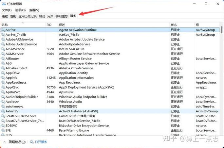This screenshot has height=148, width=224.
Task: Click the AJRouter gear icon
Action: click(3, 58)
